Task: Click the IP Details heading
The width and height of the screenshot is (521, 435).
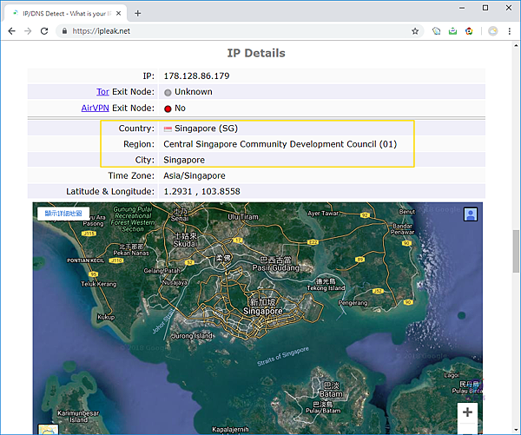Action: [x=256, y=53]
